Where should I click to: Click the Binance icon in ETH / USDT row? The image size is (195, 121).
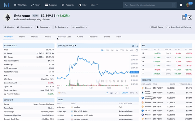coord(143,88)
